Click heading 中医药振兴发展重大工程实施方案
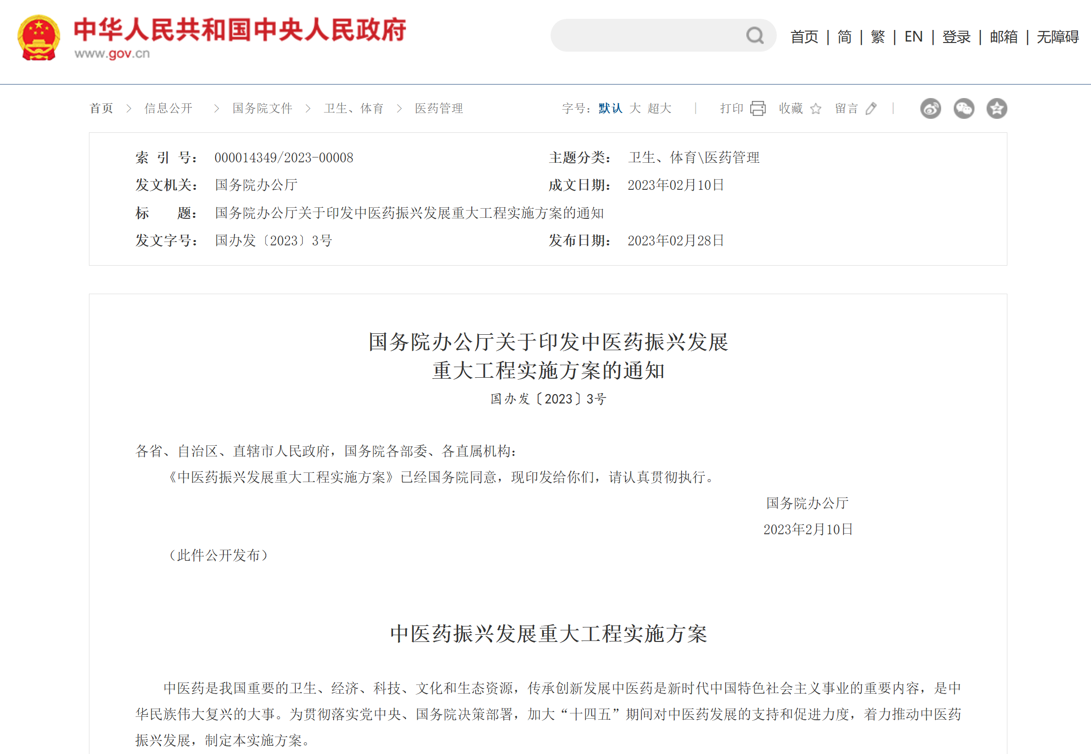Screen dimensions: 1091x754 [549, 634]
